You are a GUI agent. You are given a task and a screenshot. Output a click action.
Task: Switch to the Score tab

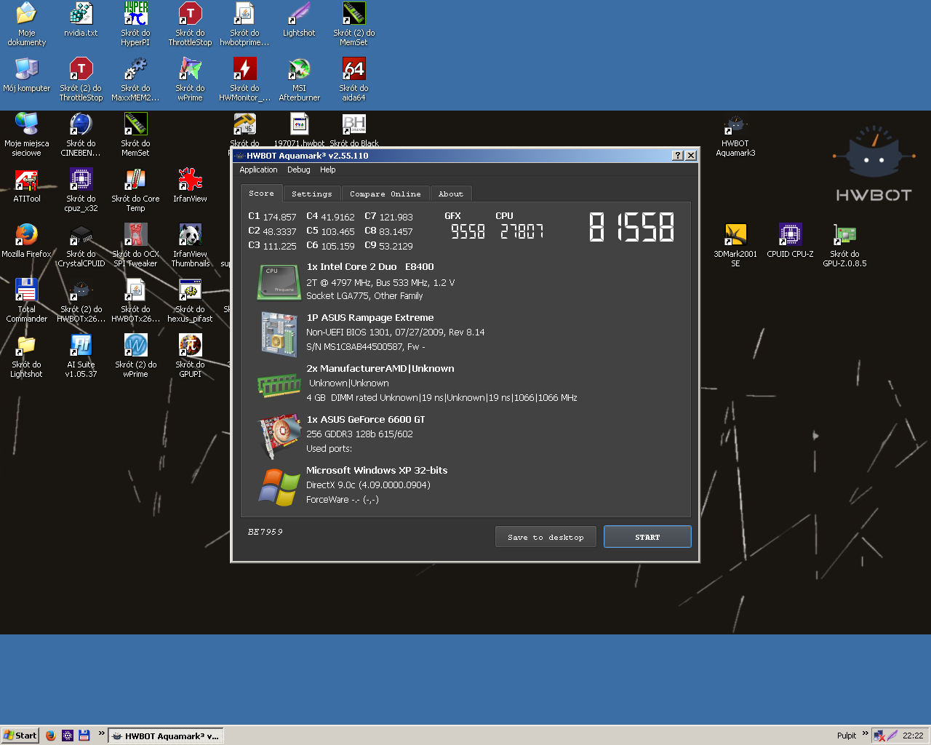[261, 193]
